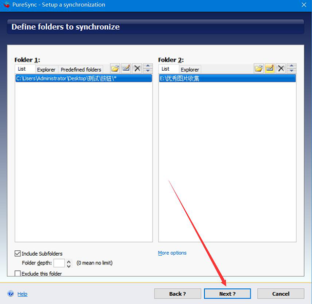The image size is (312, 304).
Task: Close the PureSync setup window
Action: (304, 5)
